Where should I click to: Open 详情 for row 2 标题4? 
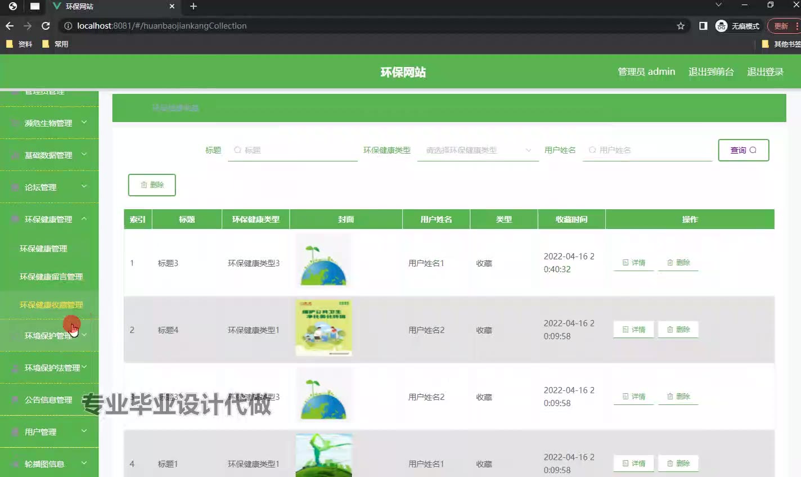tap(634, 330)
